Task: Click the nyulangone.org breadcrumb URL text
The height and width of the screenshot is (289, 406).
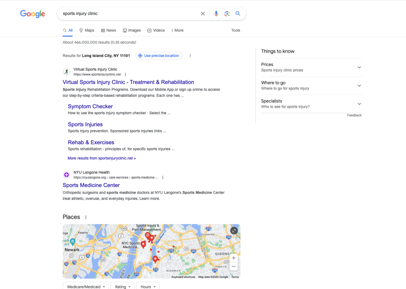Action: pyautogui.click(x=116, y=178)
